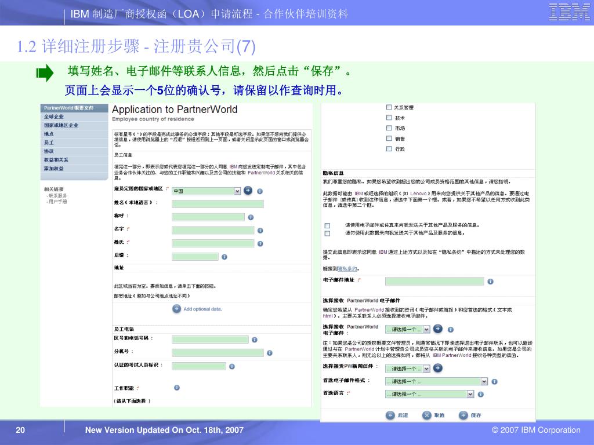Click the 保存 button label
This screenshot has height=445, width=594.
coord(476,415)
